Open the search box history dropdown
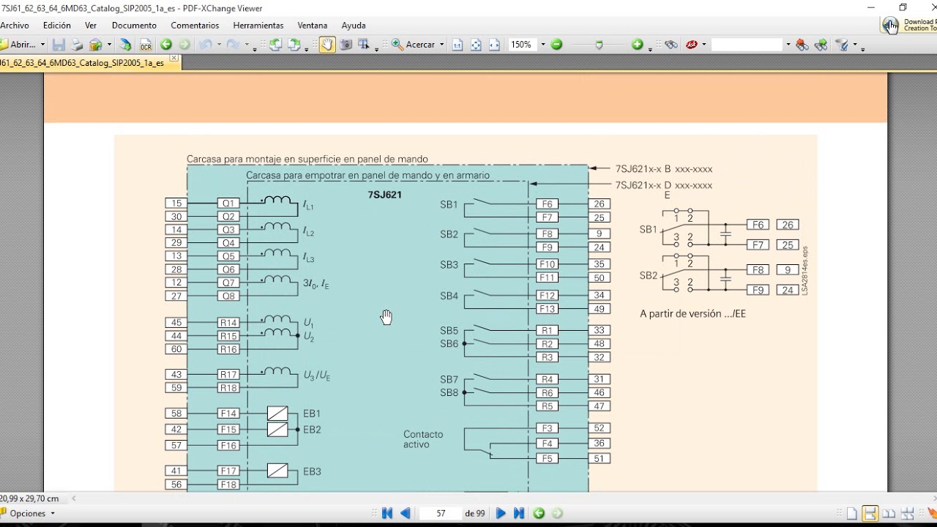This screenshot has width=937, height=527. click(x=788, y=45)
